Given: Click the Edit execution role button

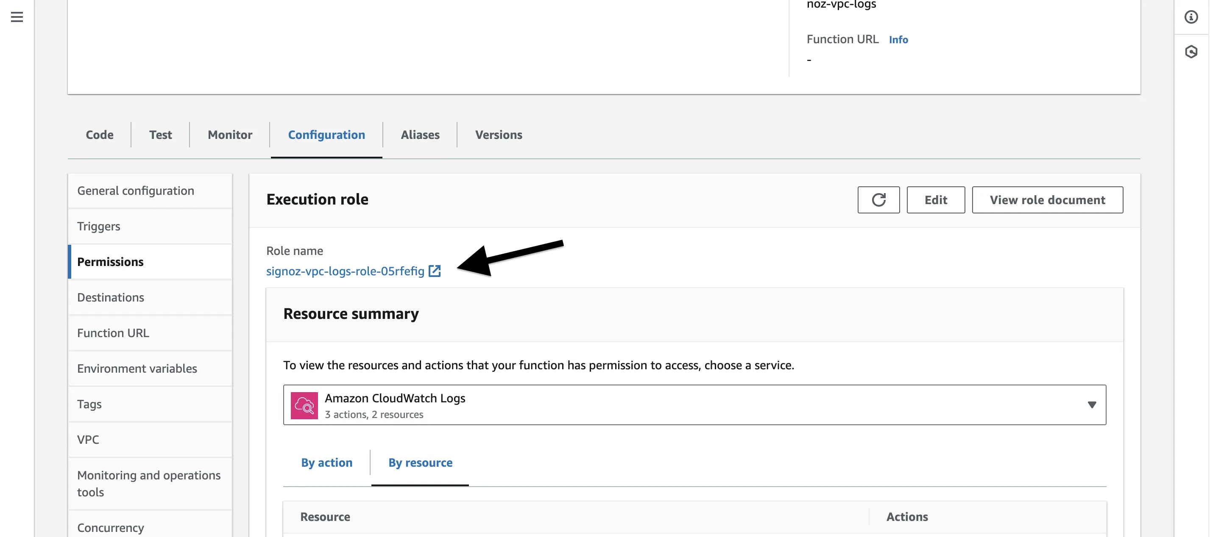Looking at the screenshot, I should click(x=936, y=200).
